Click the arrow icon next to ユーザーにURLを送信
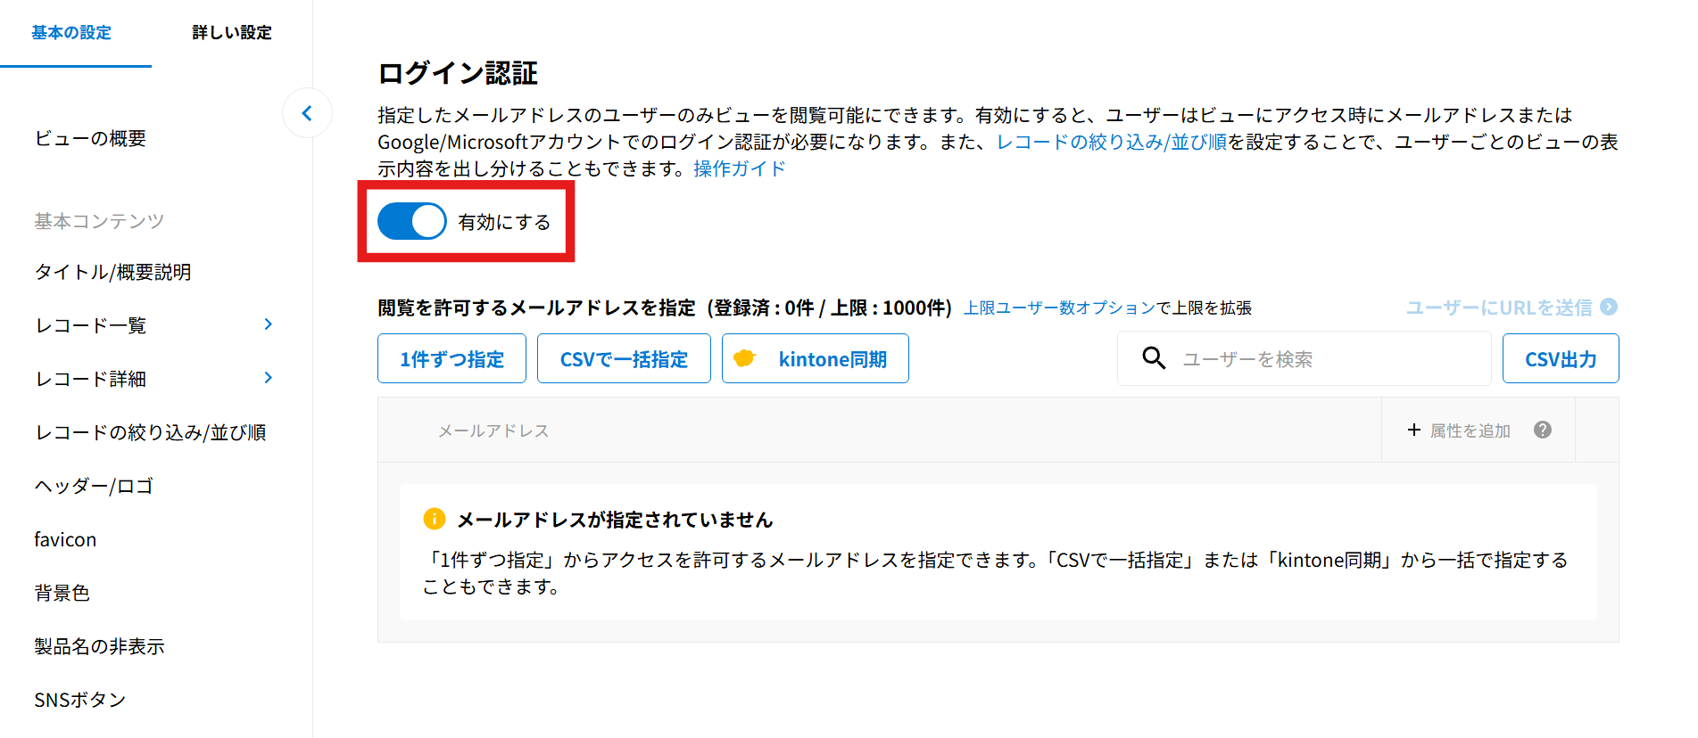Viewport: 1698px width, 738px height. (1609, 307)
